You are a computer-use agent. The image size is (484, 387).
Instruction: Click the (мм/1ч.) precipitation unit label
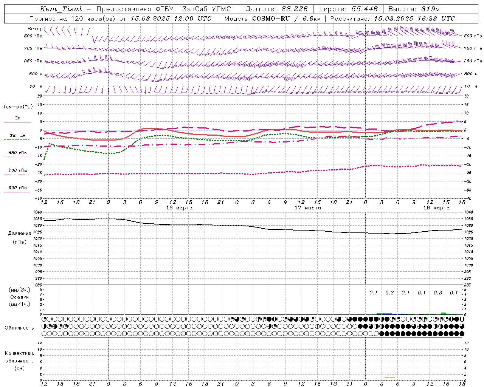(x=20, y=304)
